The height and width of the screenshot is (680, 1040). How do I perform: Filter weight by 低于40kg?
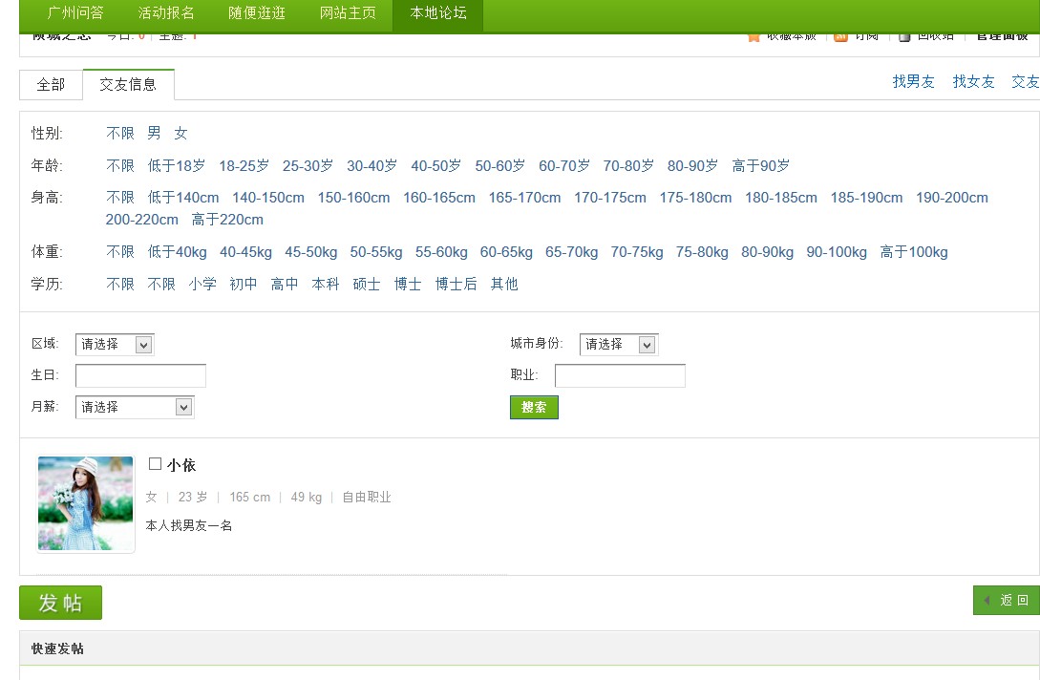pos(177,252)
